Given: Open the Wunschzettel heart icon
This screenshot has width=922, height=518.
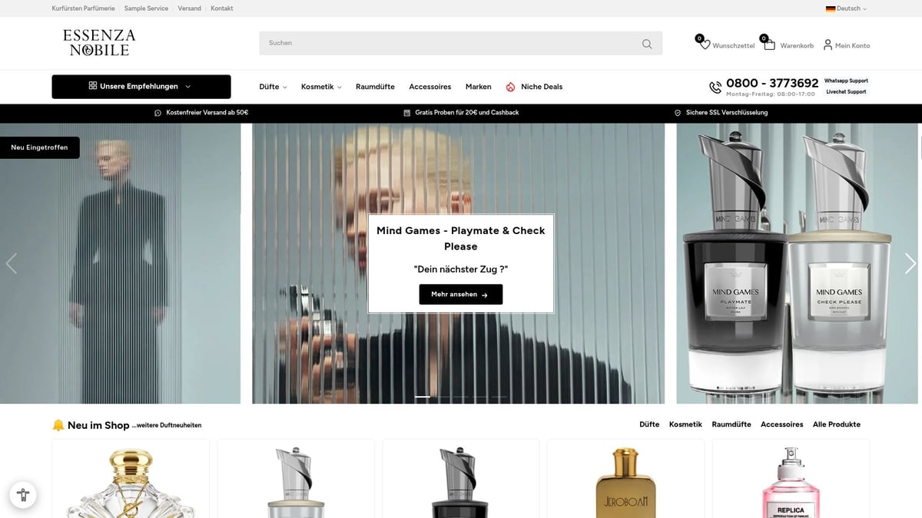Looking at the screenshot, I should (705, 45).
